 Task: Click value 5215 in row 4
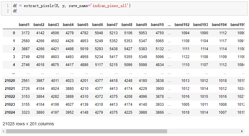point(114,65)
